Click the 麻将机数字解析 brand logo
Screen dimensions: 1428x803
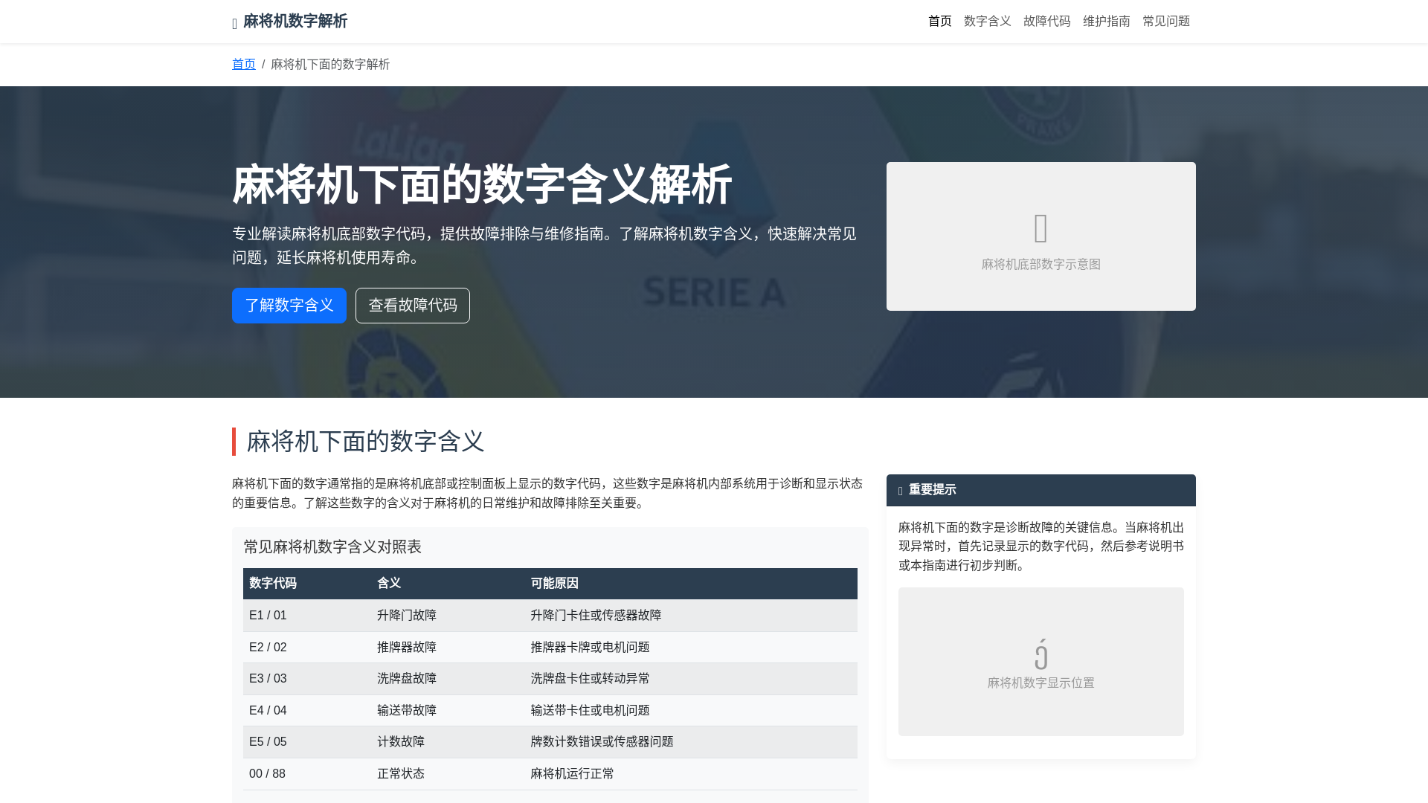pos(290,22)
